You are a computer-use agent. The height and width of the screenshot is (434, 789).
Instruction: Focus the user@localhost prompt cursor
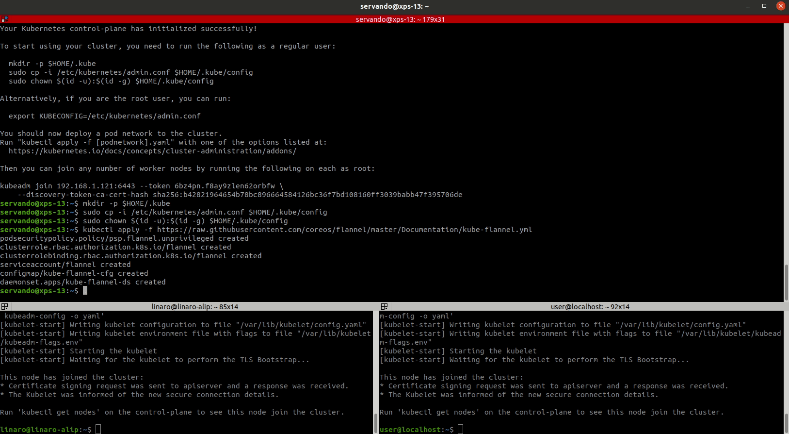pos(461,429)
